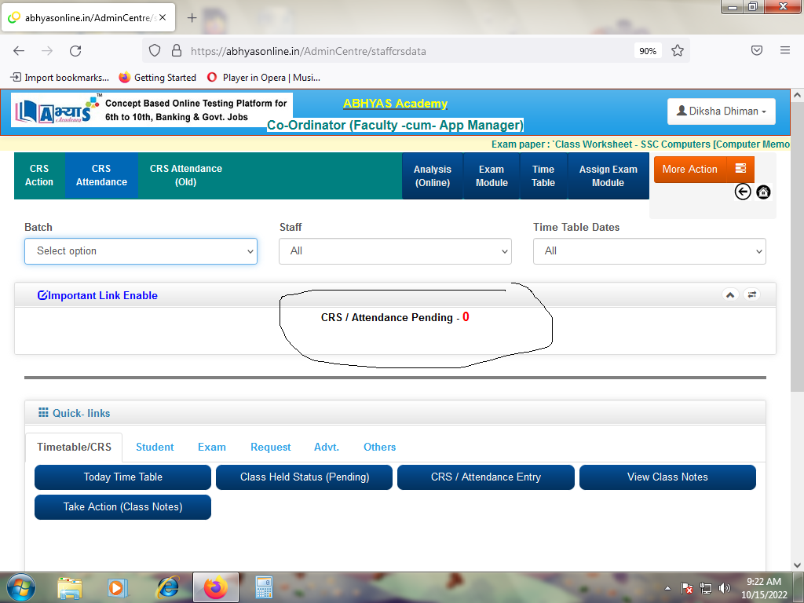Click the Important Link Enable toggle
This screenshot has width=804, height=603.
pyautogui.click(x=97, y=295)
